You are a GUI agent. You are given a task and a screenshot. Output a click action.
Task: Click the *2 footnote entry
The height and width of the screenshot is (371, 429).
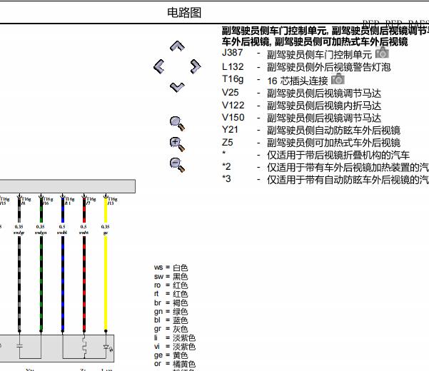(325, 167)
